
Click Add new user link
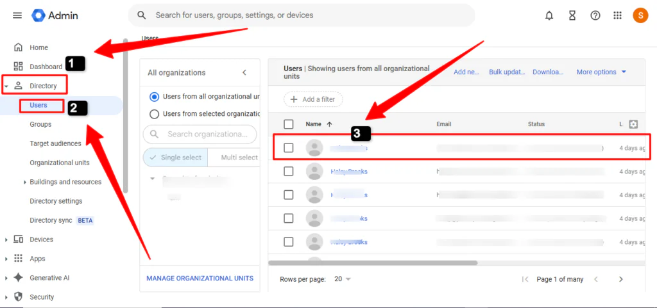tap(466, 72)
